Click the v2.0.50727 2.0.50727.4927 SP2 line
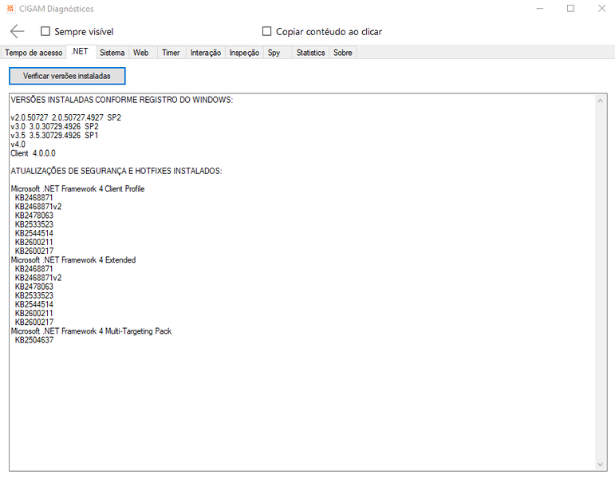 click(x=66, y=117)
